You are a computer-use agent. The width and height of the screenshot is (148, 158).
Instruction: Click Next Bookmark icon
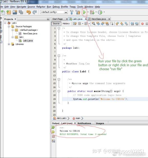(122, 24)
